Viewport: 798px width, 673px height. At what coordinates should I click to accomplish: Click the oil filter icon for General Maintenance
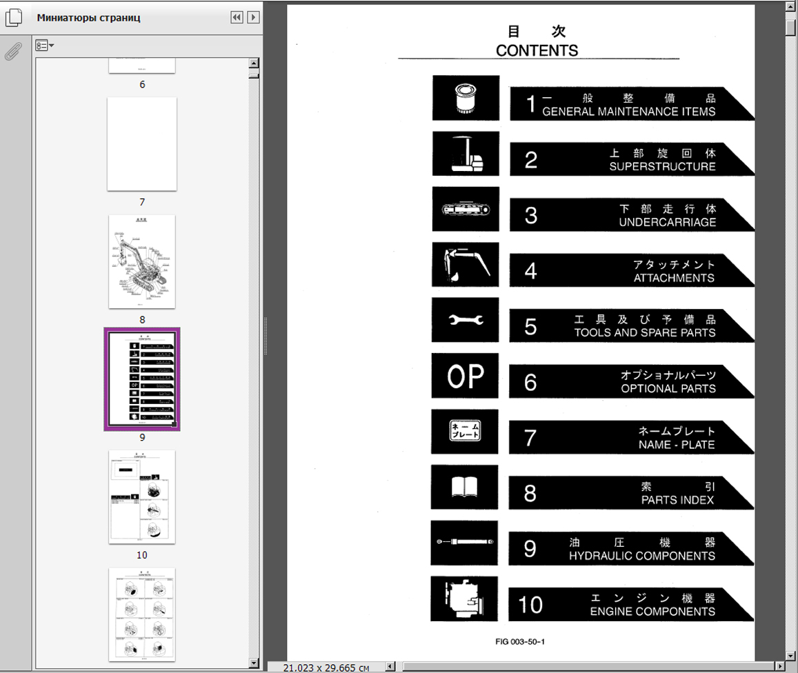coord(466,98)
